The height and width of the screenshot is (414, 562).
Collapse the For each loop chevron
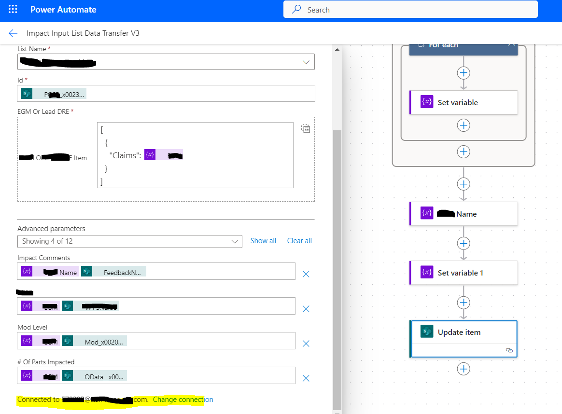[511, 45]
